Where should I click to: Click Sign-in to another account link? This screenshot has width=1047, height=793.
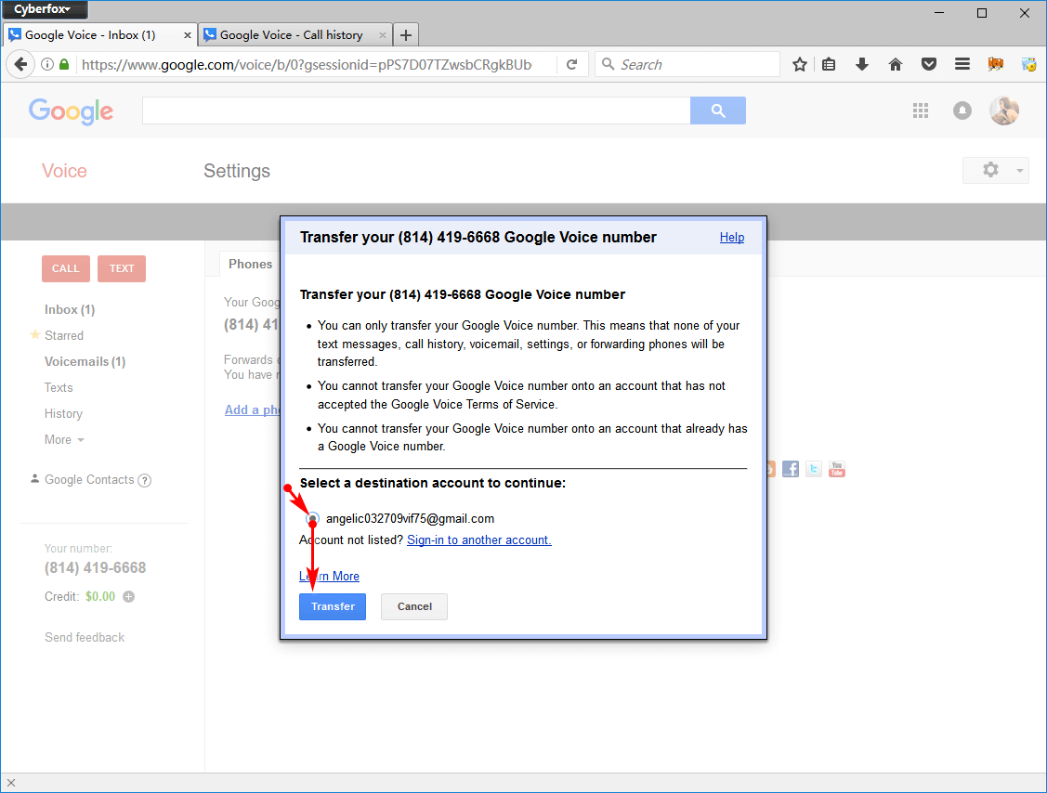coord(478,539)
